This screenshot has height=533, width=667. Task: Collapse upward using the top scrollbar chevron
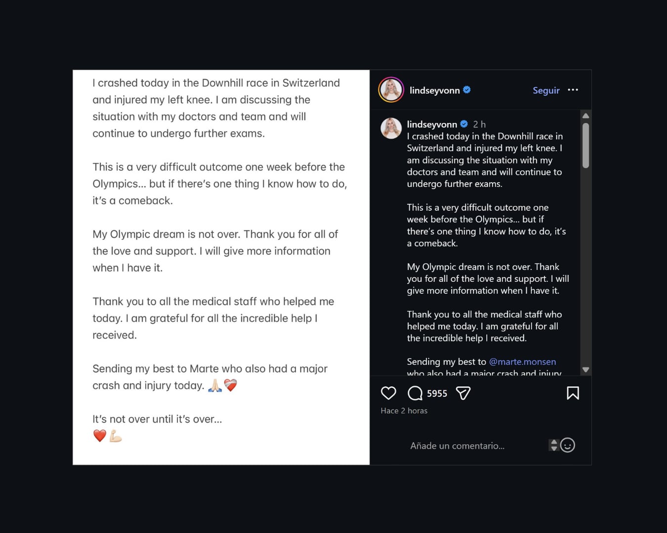click(586, 116)
